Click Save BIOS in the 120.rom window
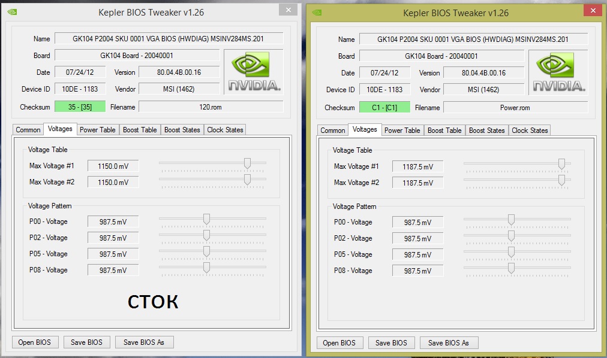Screen dimensions: 607x358 pos(86,342)
